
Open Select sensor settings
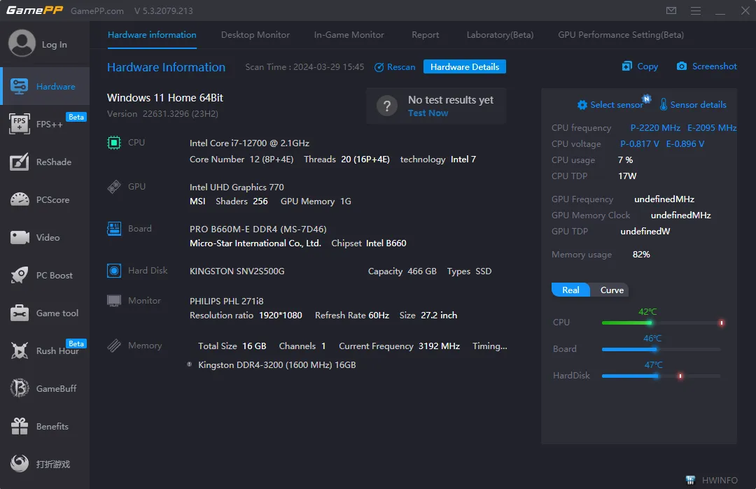[610, 104]
